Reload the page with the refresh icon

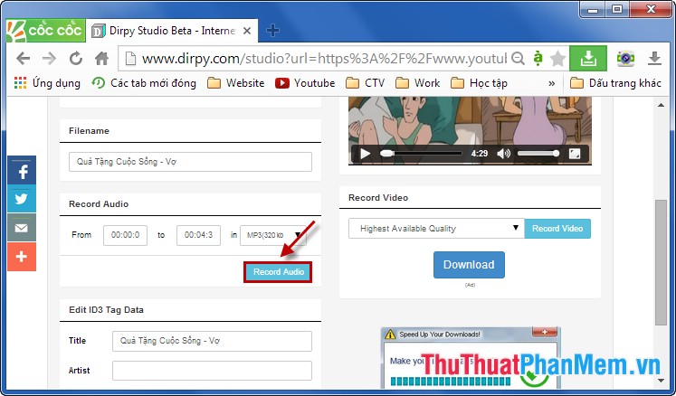click(76, 58)
